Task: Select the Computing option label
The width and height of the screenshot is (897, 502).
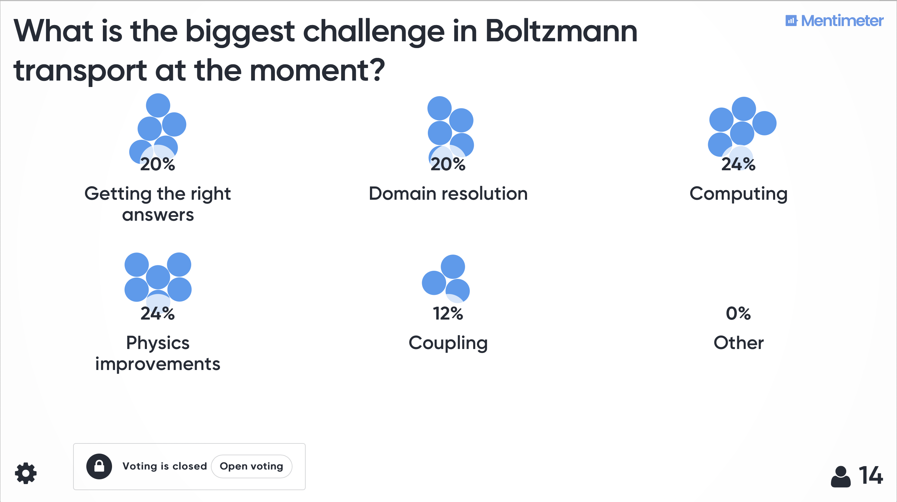Action: pos(738,194)
